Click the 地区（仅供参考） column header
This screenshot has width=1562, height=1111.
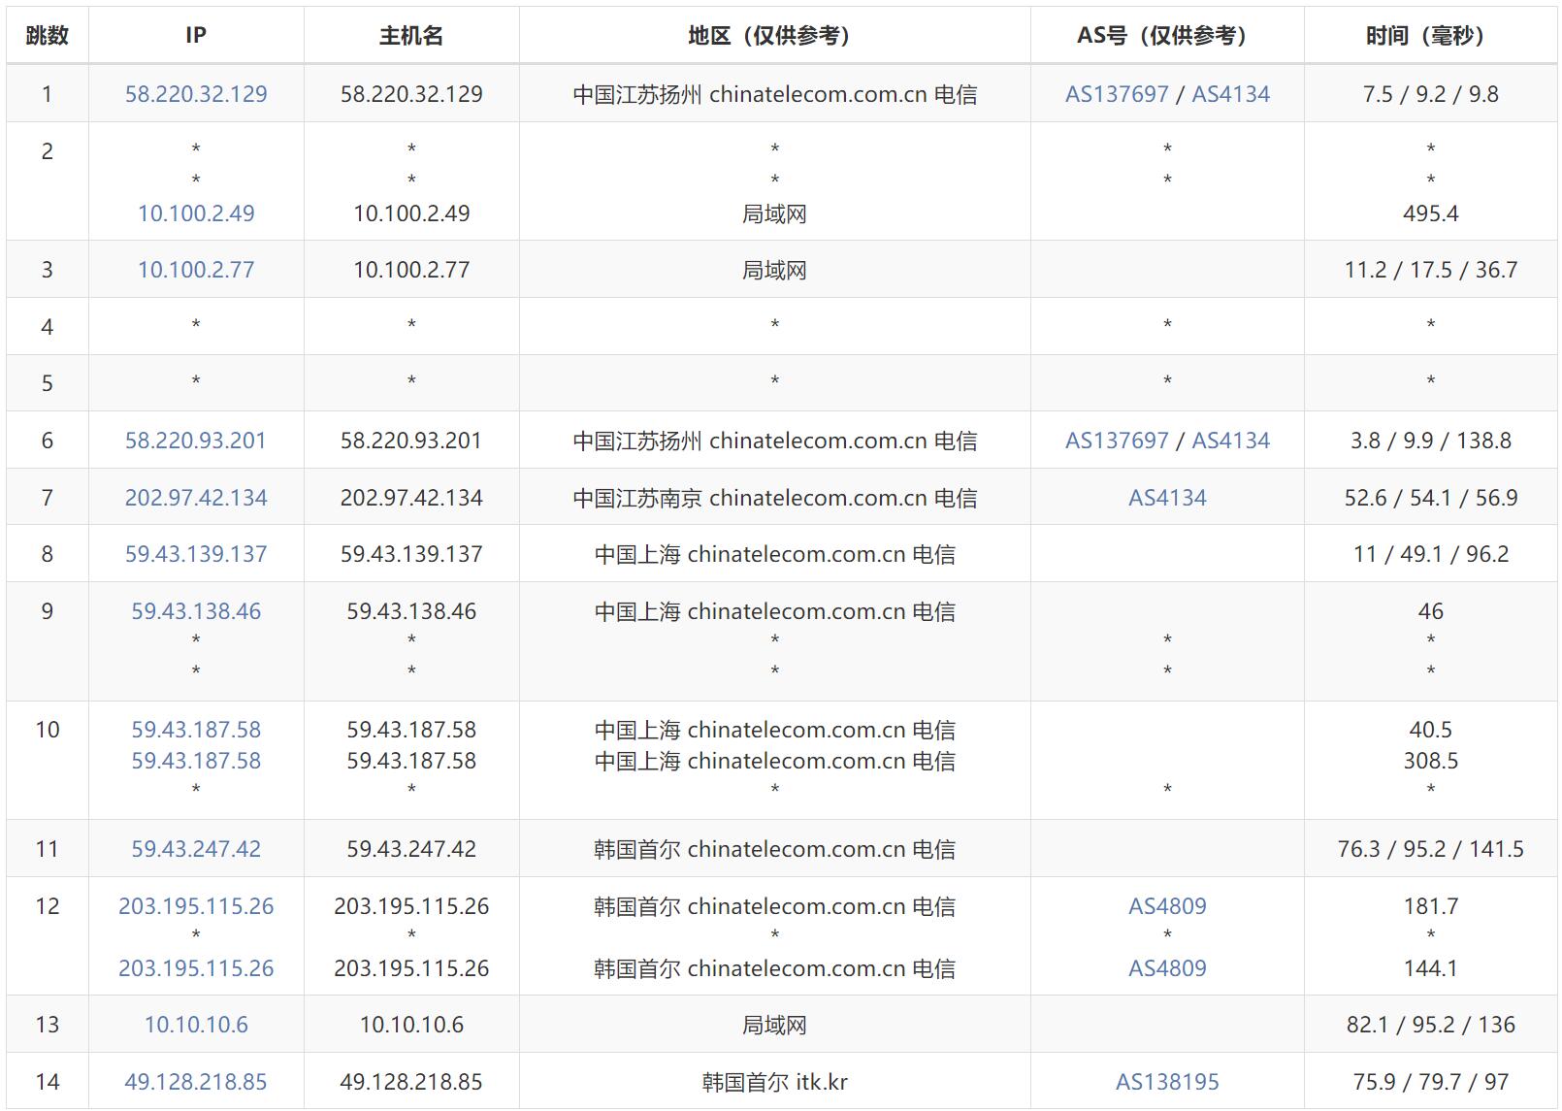774,36
